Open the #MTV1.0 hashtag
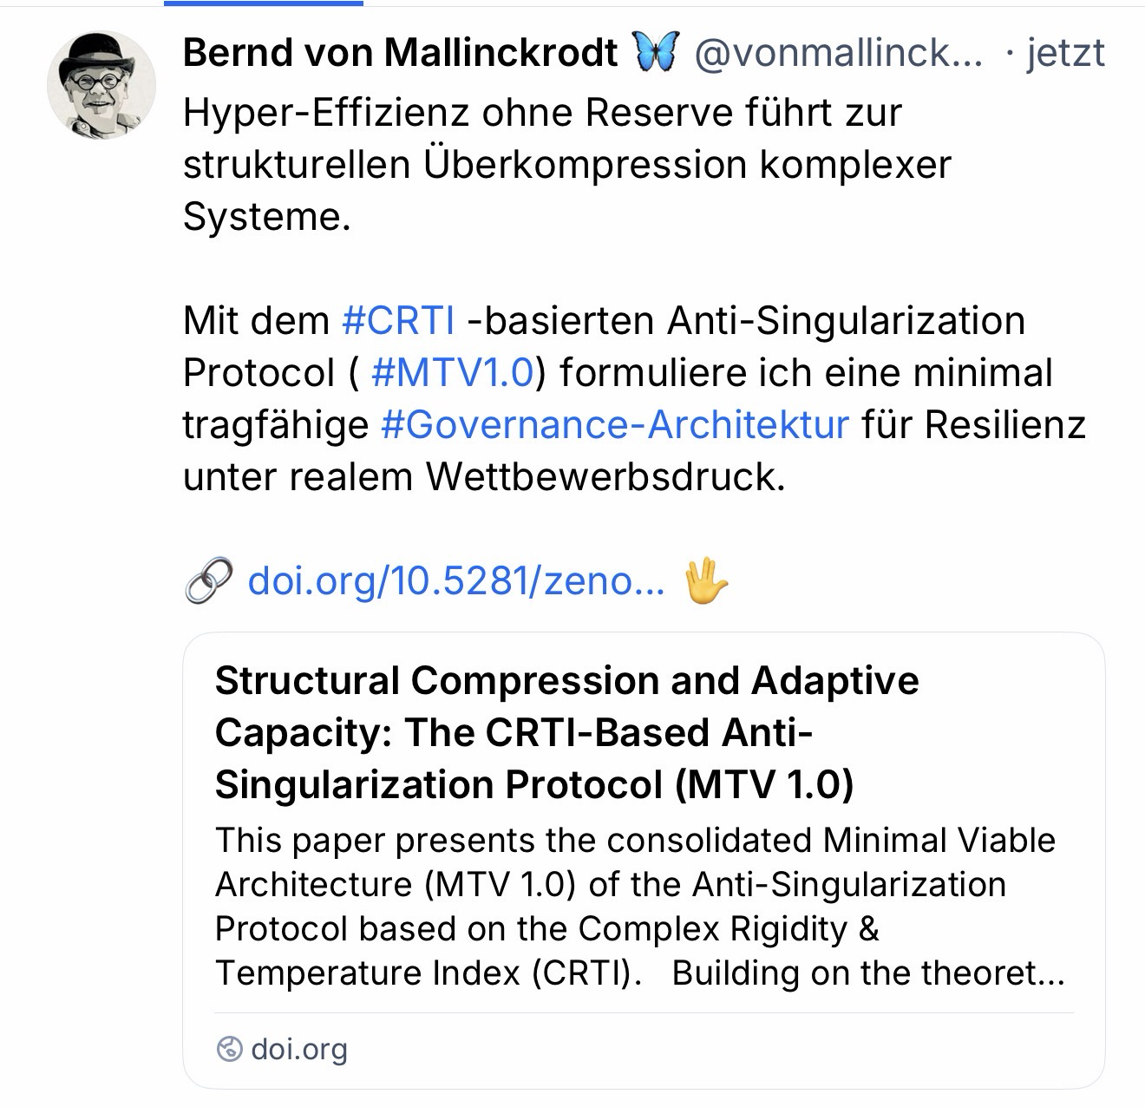Screen dimensions: 1145x1107 pos(451,373)
